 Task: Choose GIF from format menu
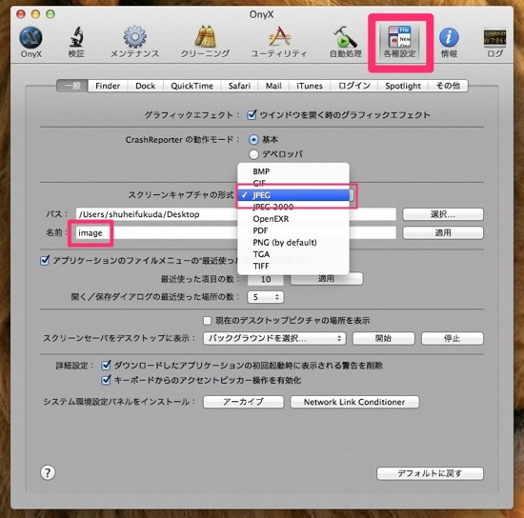[293, 183]
